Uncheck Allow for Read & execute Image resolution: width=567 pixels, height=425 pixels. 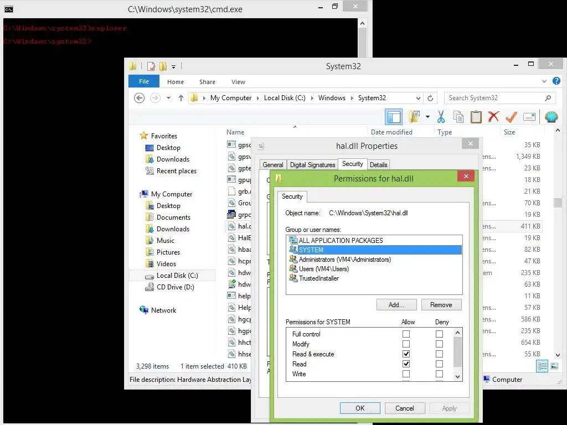[406, 354]
